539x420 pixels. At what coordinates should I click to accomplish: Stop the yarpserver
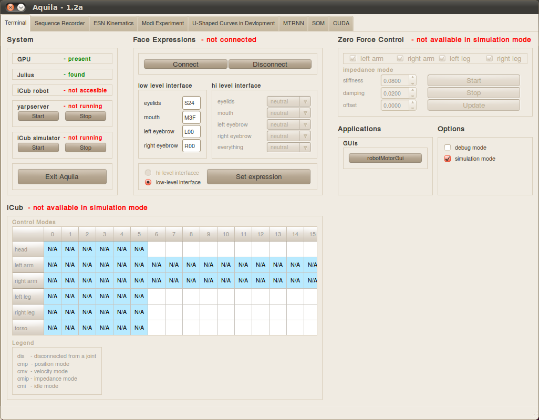tap(86, 116)
